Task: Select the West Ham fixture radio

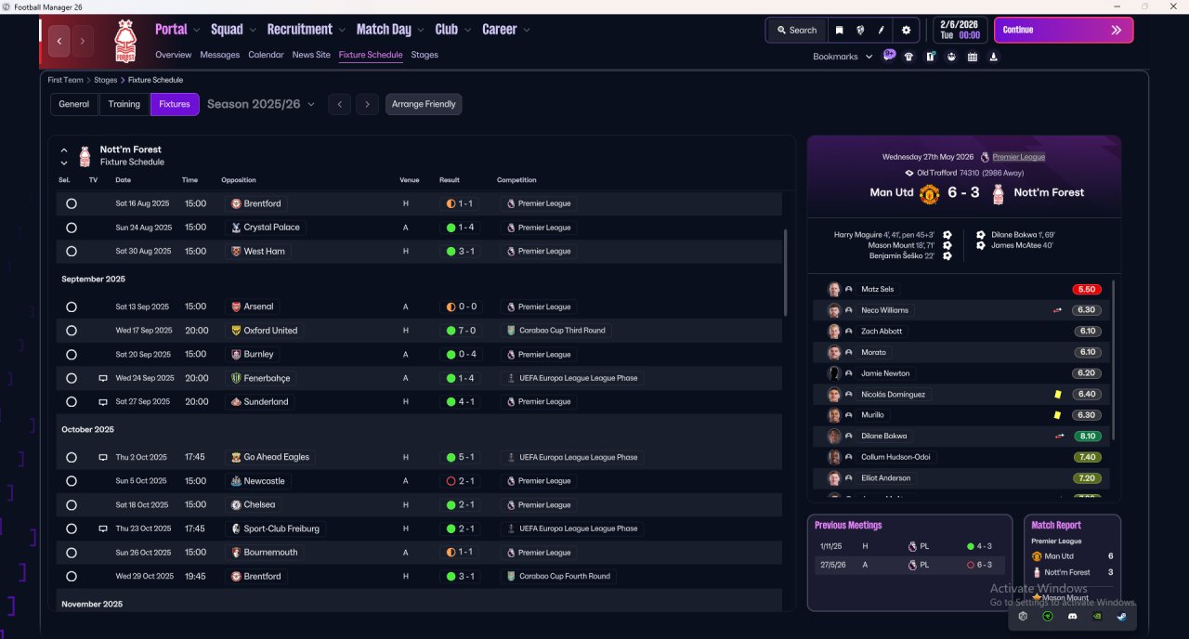Action: pos(72,251)
